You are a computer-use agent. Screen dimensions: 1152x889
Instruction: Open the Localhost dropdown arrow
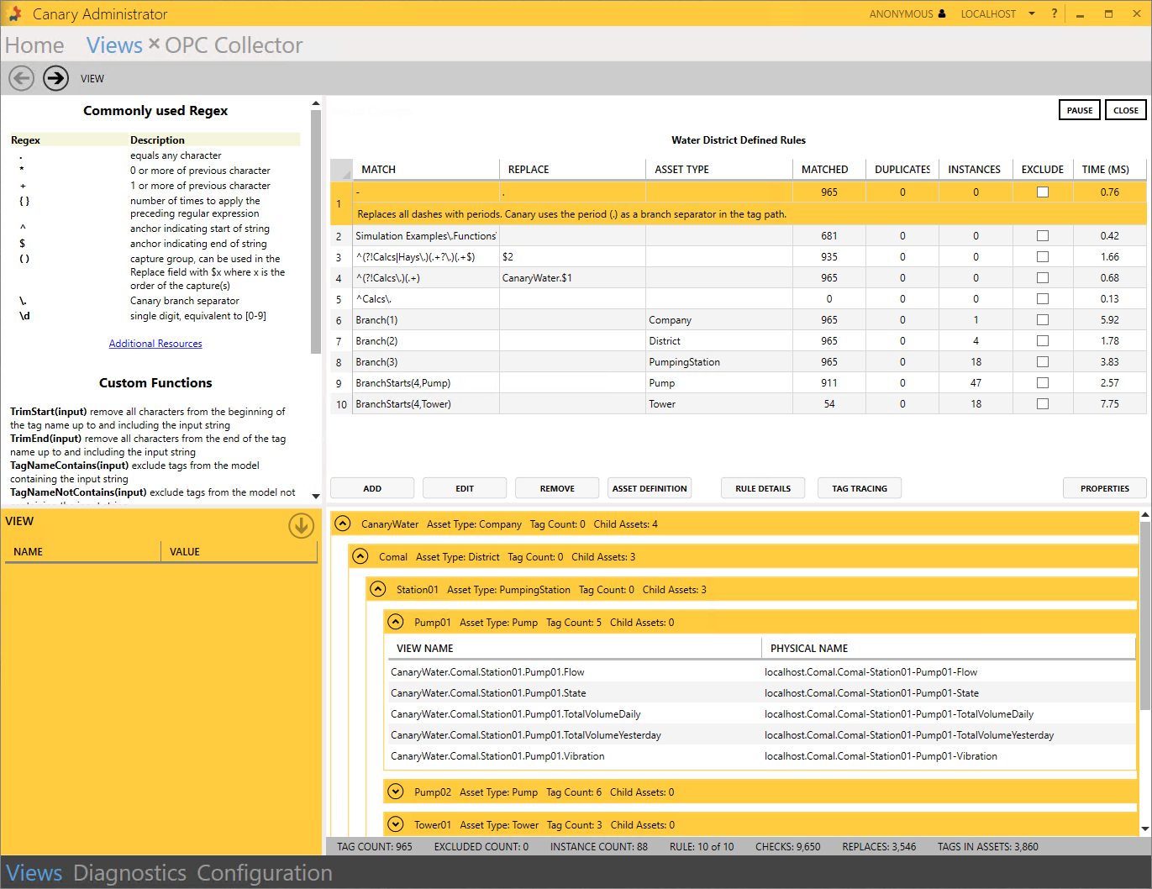tap(1032, 13)
